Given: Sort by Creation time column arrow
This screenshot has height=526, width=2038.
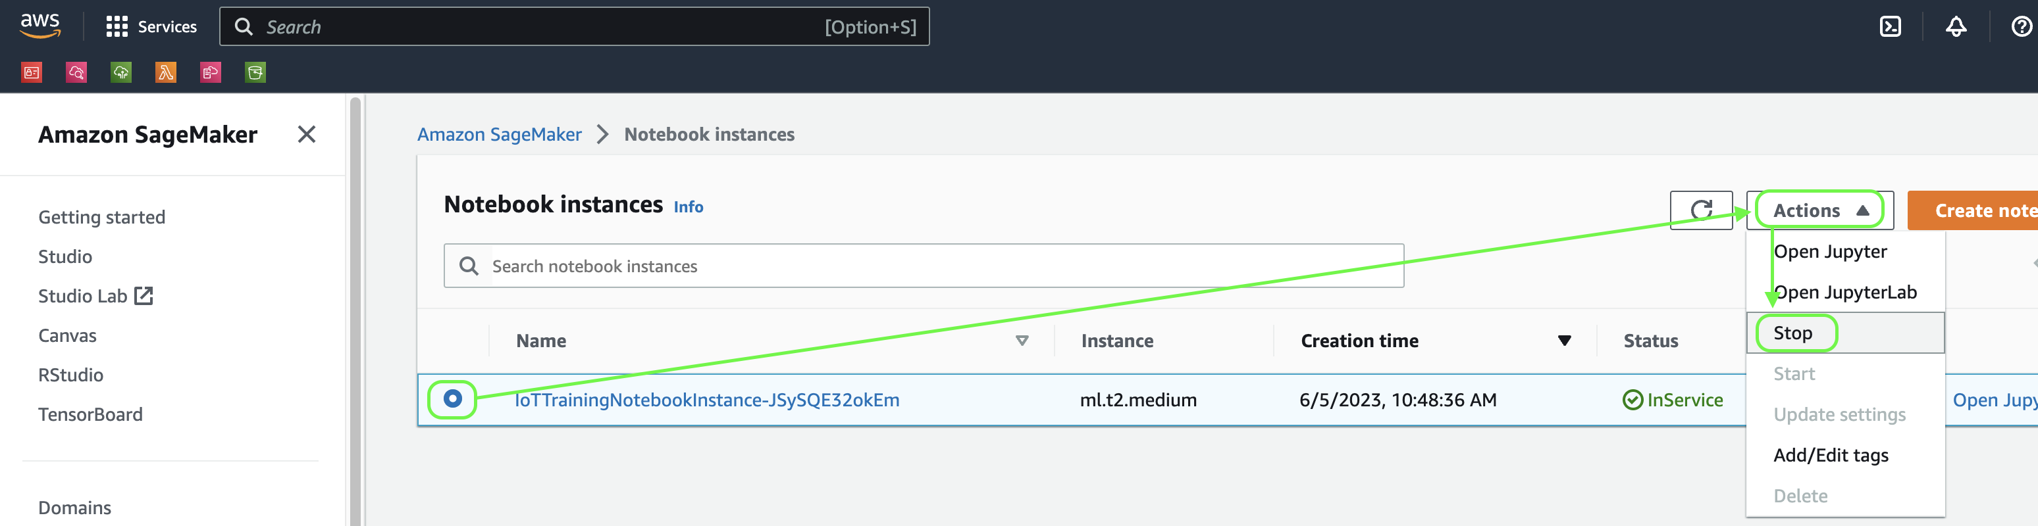Looking at the screenshot, I should (x=1564, y=341).
